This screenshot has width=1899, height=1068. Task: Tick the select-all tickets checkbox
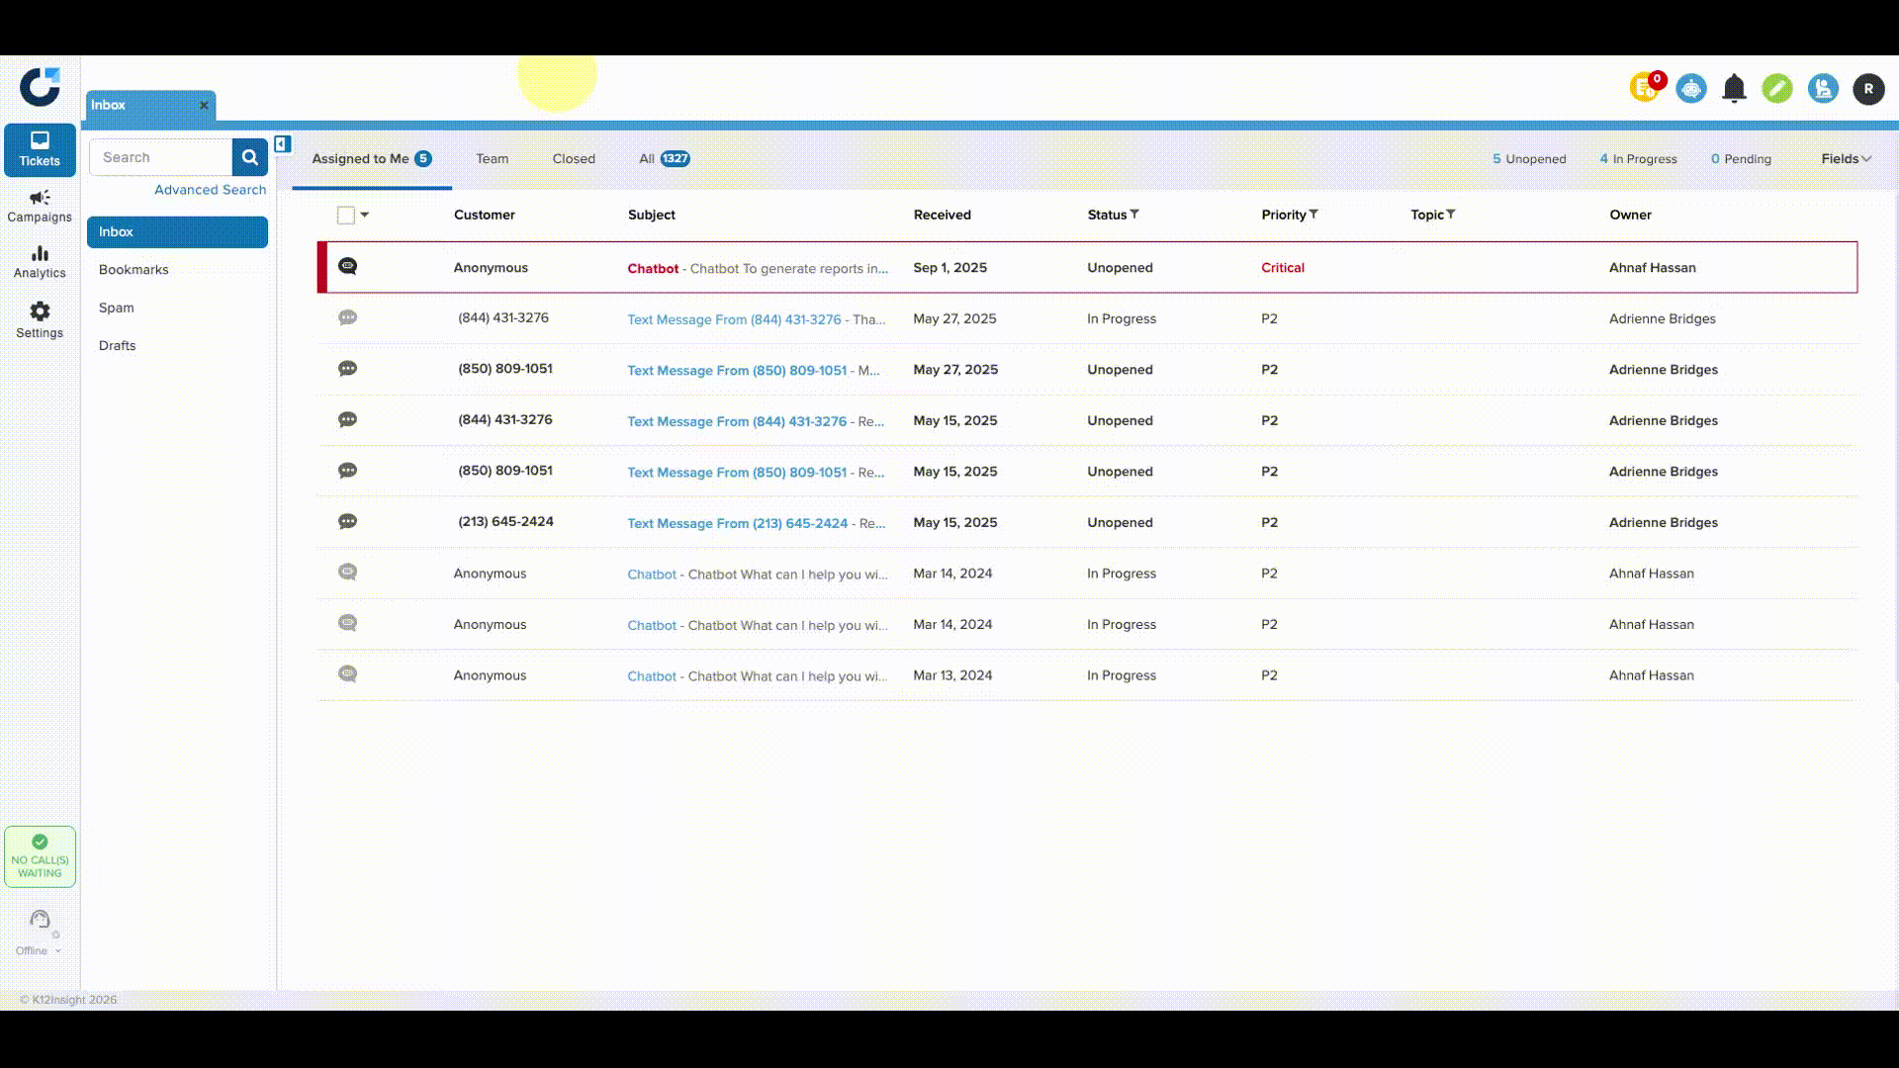tap(345, 215)
